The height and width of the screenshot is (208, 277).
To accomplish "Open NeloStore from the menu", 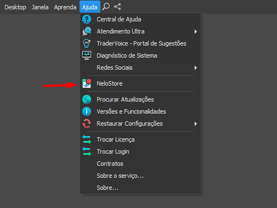I will coord(140,83).
